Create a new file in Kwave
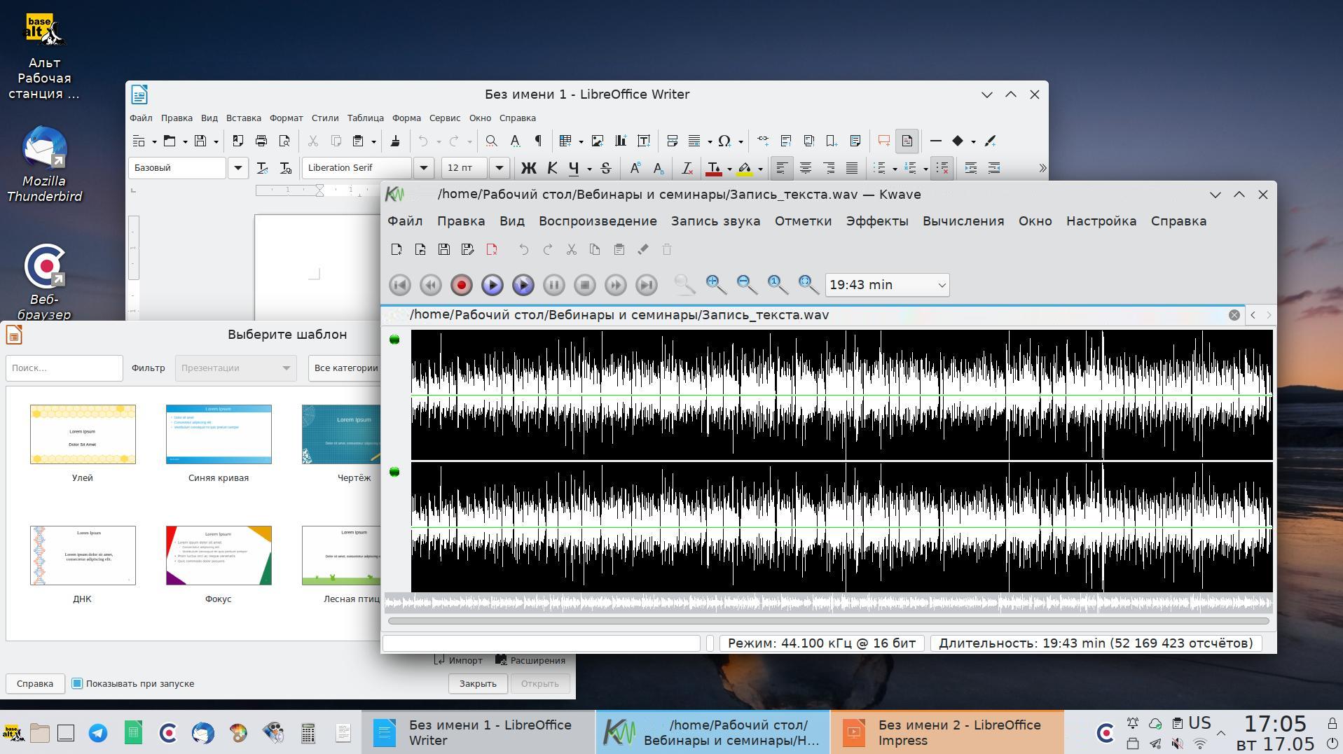 pos(397,249)
